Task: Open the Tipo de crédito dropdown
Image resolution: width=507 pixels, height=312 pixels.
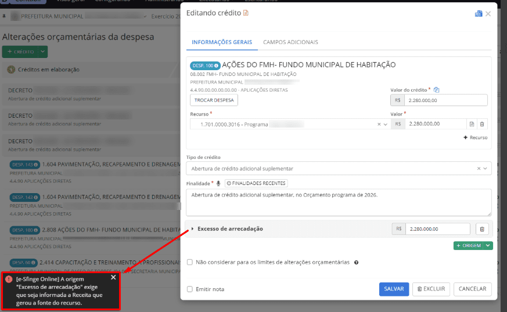Action: (485, 169)
